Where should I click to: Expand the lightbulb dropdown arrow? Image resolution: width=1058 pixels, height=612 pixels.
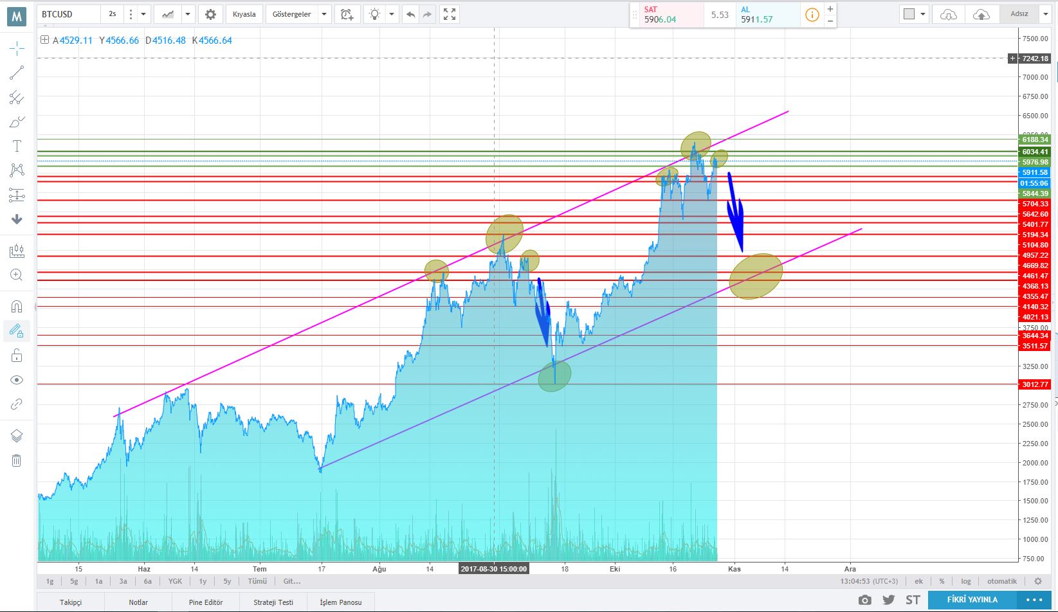coord(392,14)
